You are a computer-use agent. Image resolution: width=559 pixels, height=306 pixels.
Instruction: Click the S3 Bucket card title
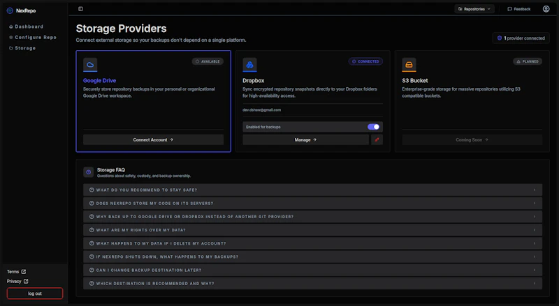coord(415,81)
